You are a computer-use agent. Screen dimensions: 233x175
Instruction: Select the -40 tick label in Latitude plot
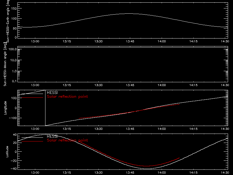[14, 169]
